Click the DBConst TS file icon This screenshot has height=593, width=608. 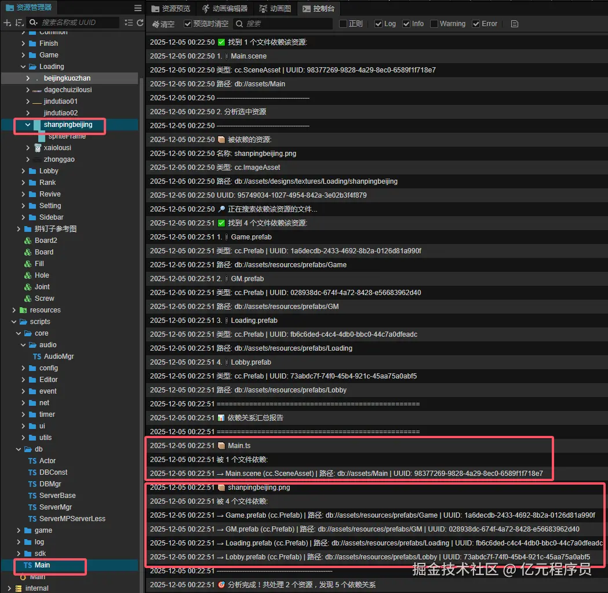pyautogui.click(x=32, y=472)
